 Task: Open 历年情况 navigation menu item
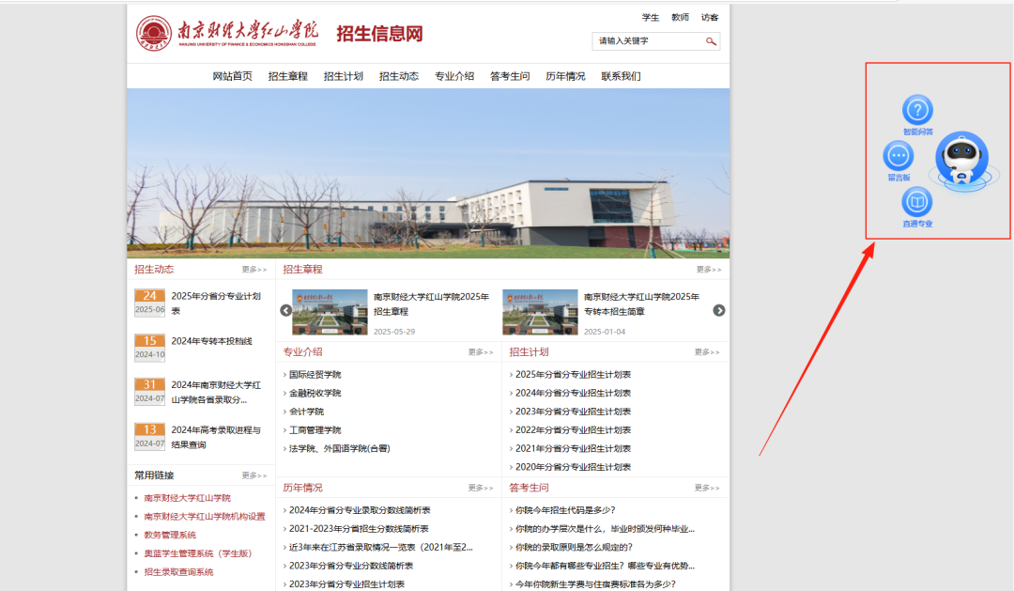pos(565,76)
